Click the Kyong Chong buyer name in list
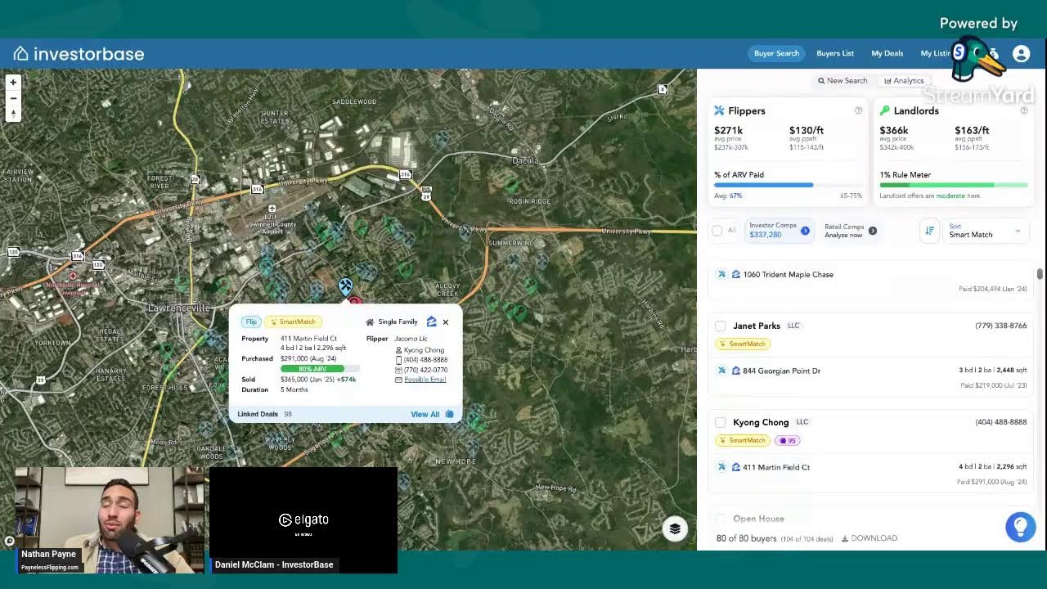Screen dimensions: 1047x589 pos(761,422)
